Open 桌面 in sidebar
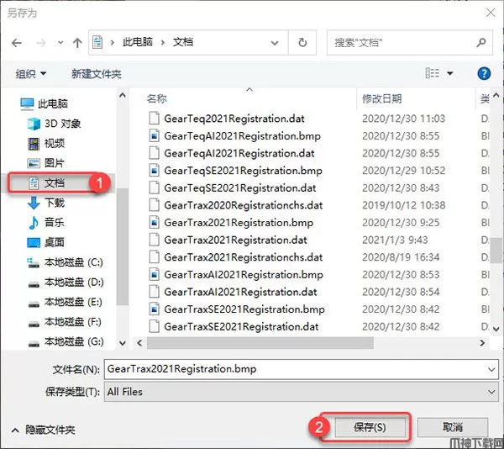This screenshot has height=449, width=504. [x=46, y=242]
